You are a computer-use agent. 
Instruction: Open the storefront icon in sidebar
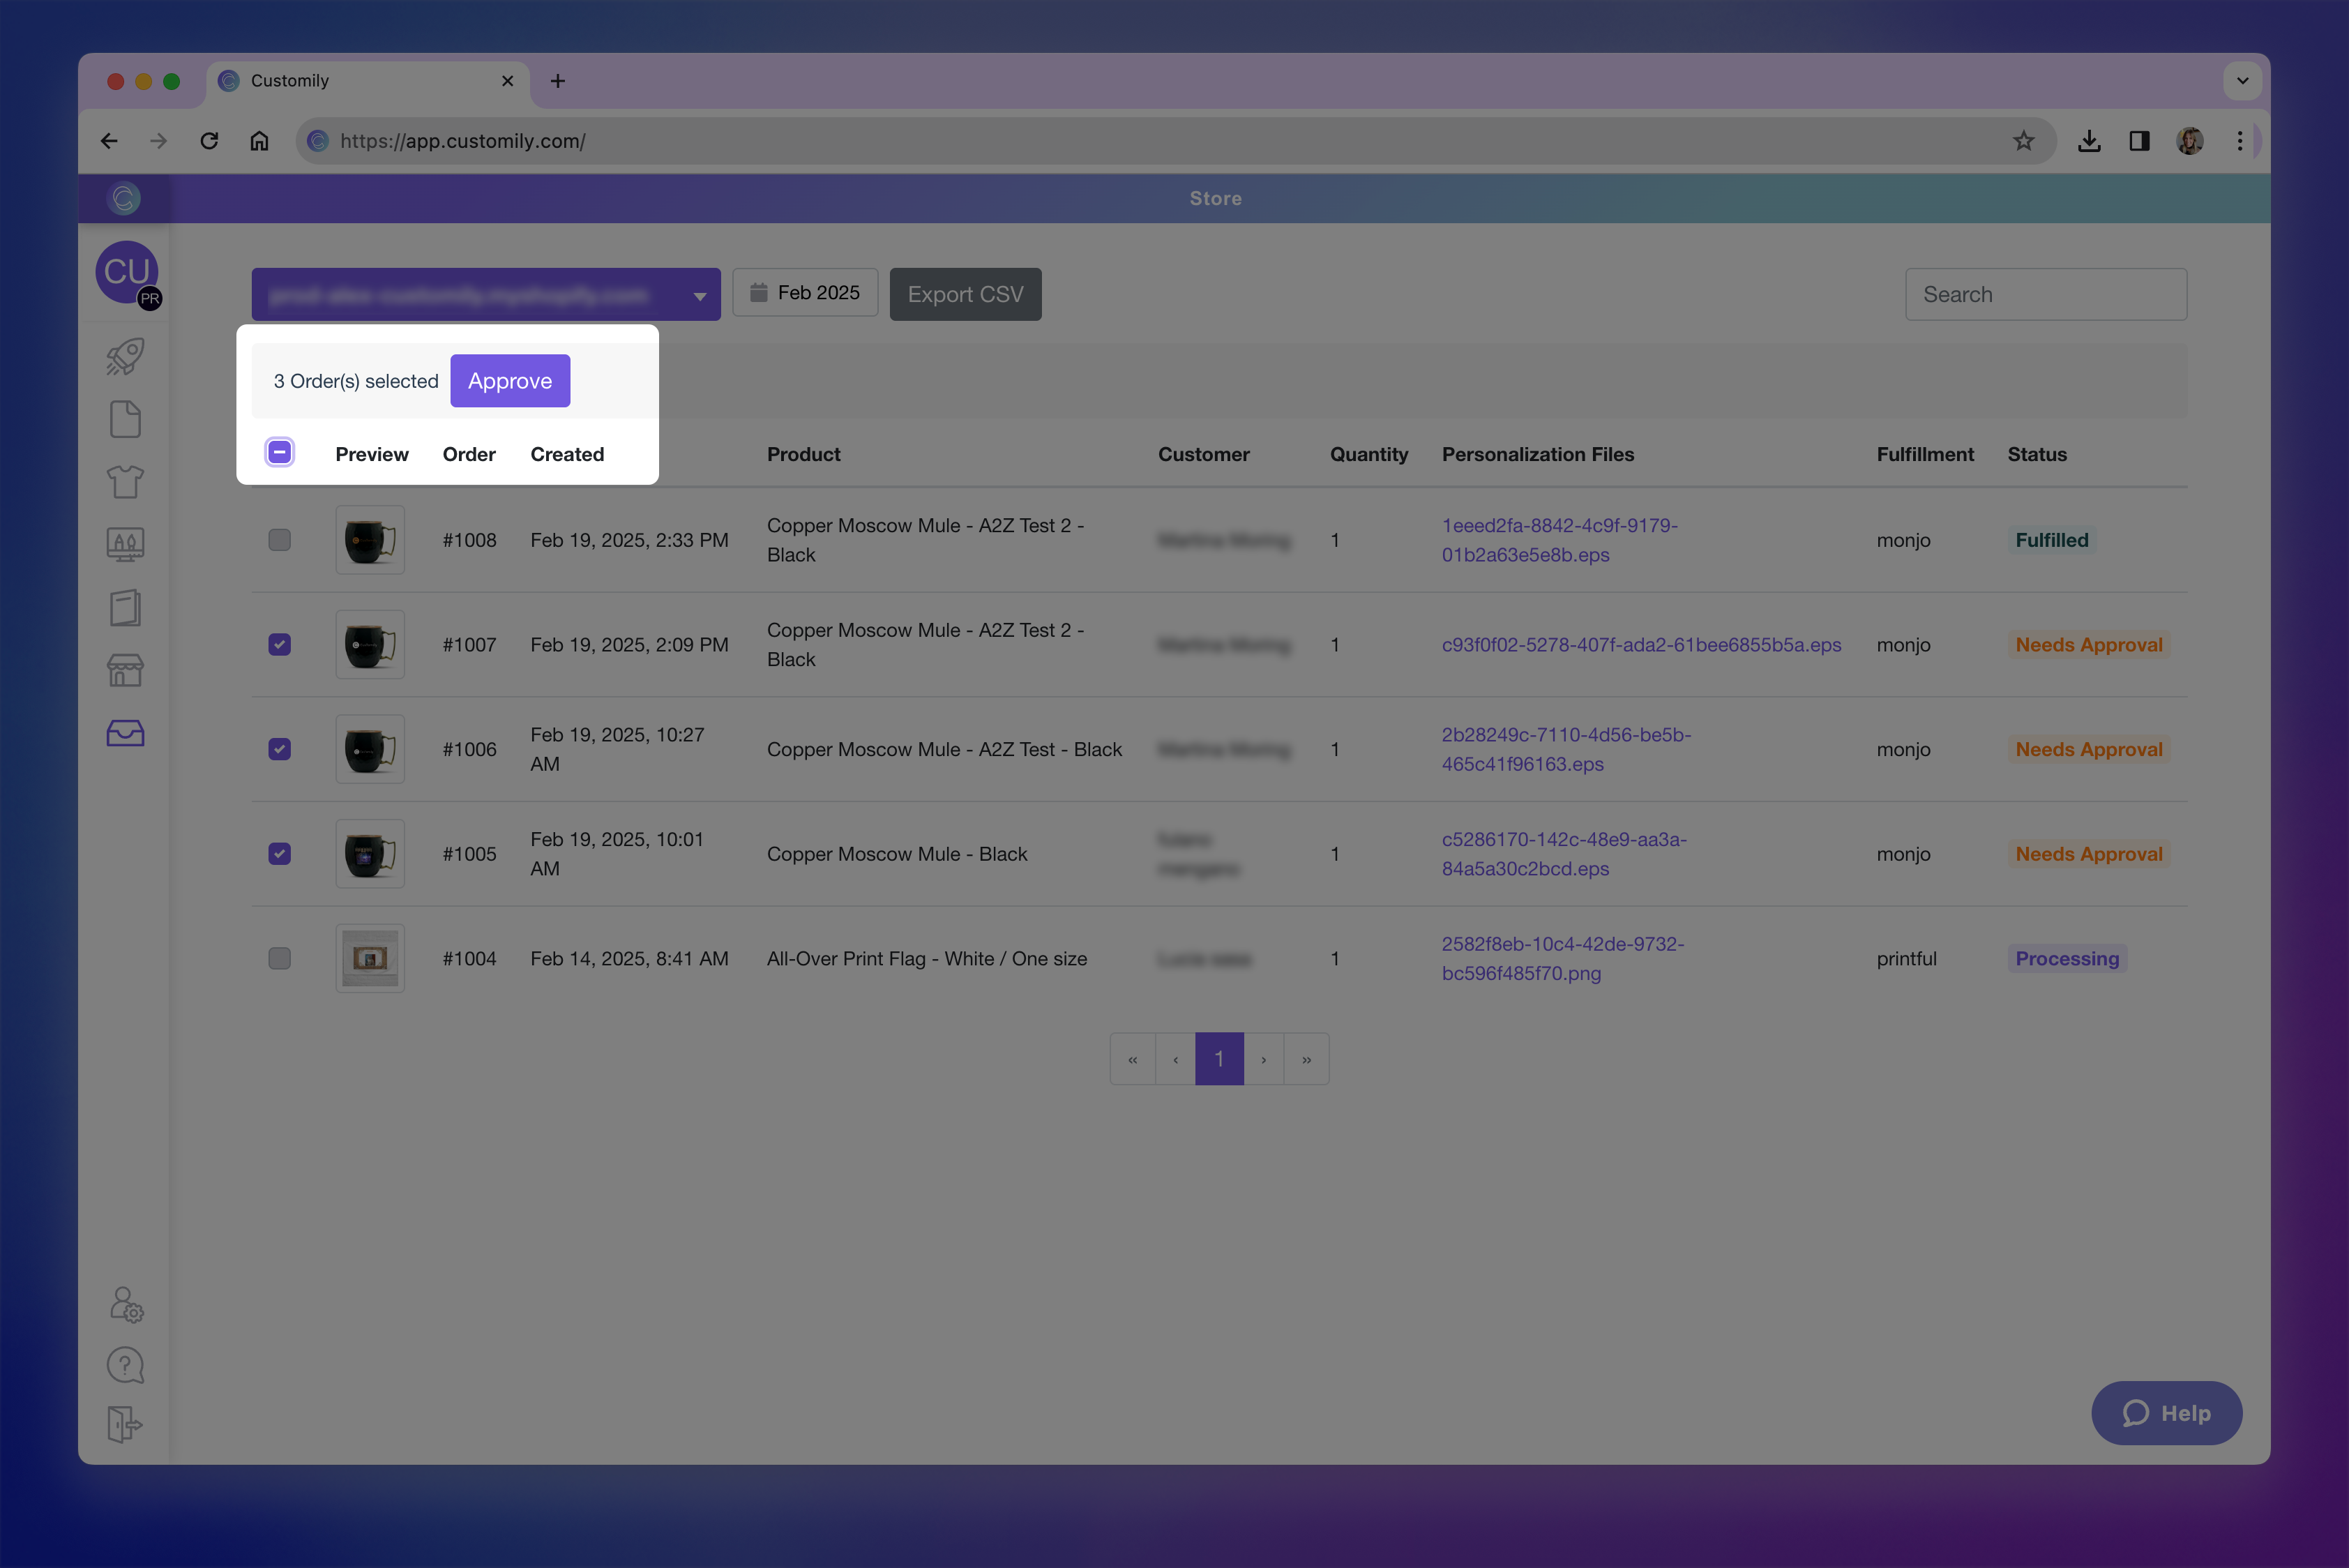point(125,670)
